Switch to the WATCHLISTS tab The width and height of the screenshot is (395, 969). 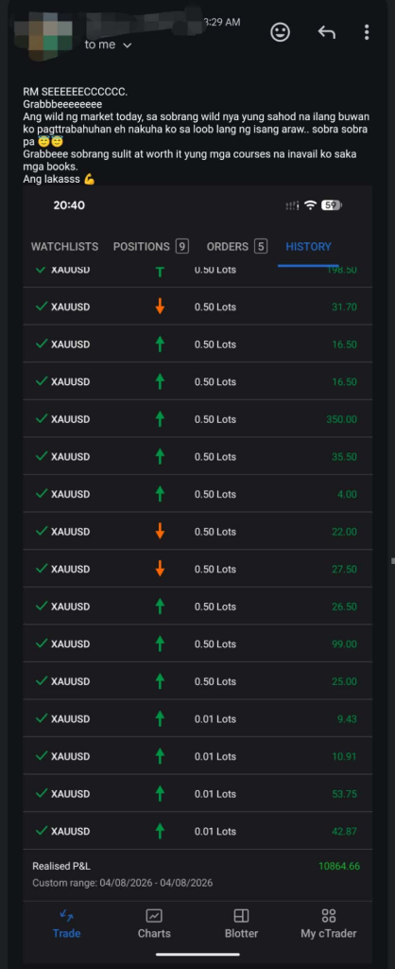point(65,247)
